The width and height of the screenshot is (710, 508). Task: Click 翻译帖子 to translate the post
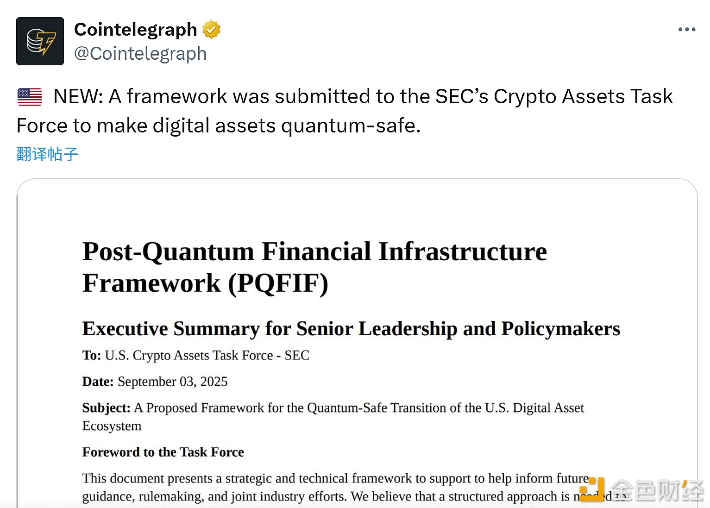coord(47,154)
